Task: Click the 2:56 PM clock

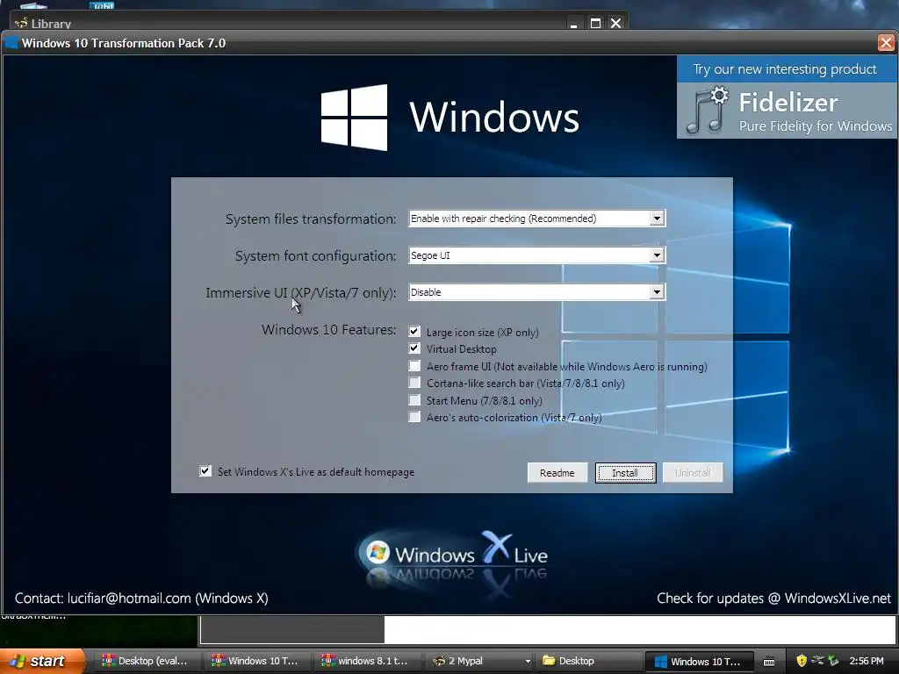Action: pyautogui.click(x=867, y=661)
